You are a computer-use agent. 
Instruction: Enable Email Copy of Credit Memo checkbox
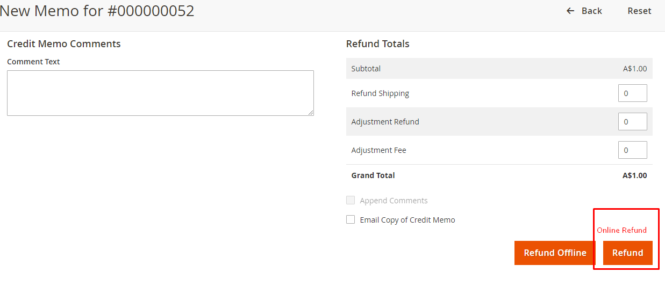351,219
